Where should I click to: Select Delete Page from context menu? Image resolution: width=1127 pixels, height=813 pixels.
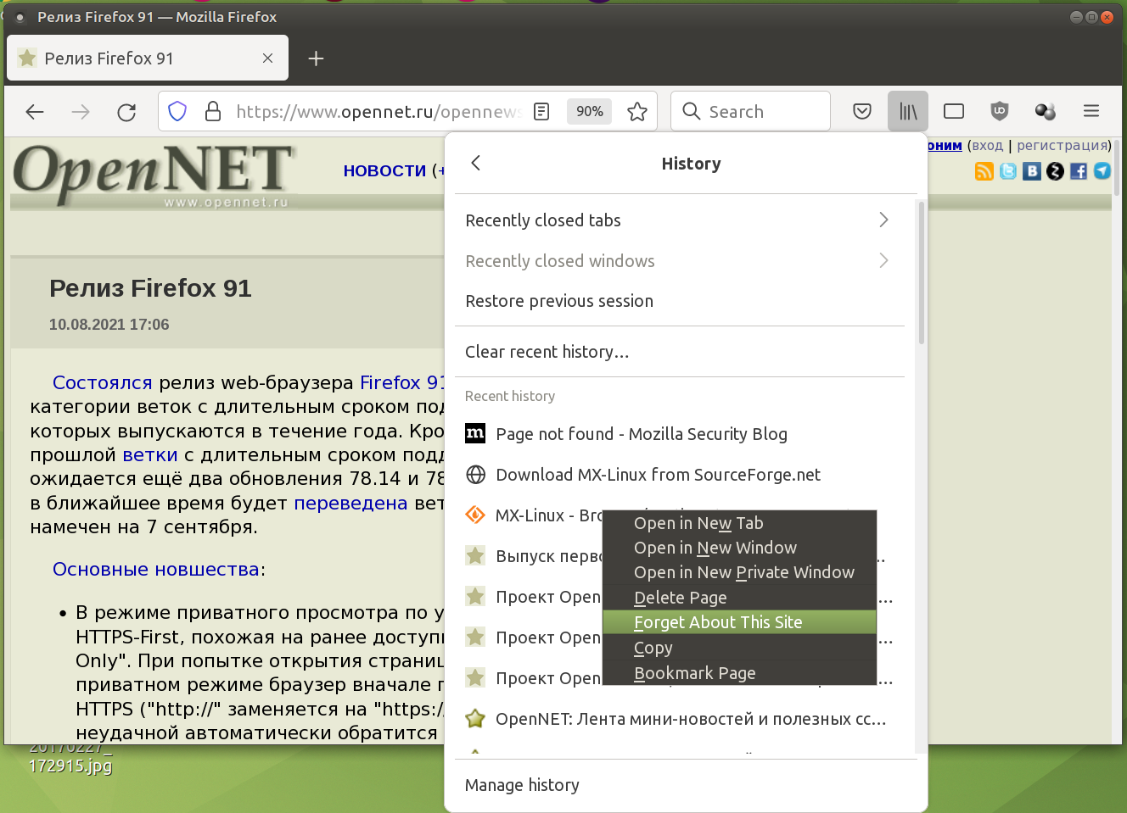[x=681, y=598]
